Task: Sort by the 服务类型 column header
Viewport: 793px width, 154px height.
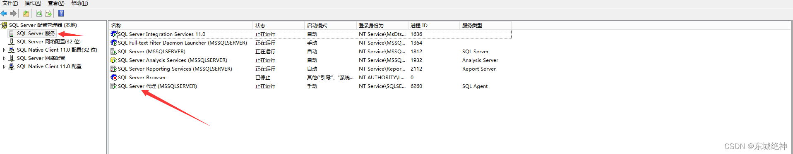Action: [x=485, y=26]
